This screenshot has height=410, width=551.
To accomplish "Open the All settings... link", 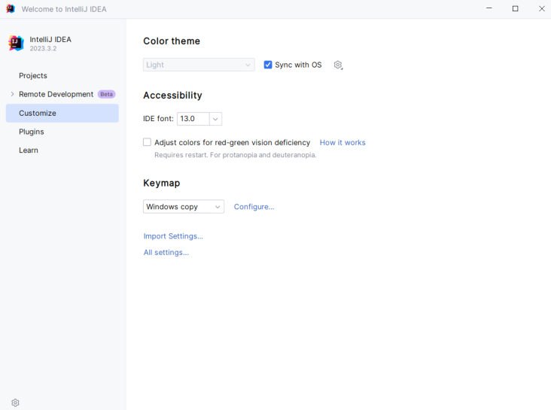I will [166, 252].
